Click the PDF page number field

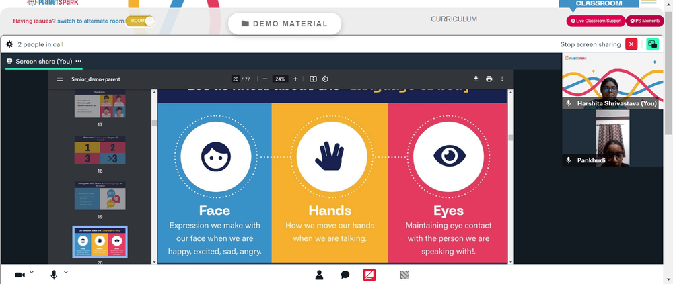(235, 79)
